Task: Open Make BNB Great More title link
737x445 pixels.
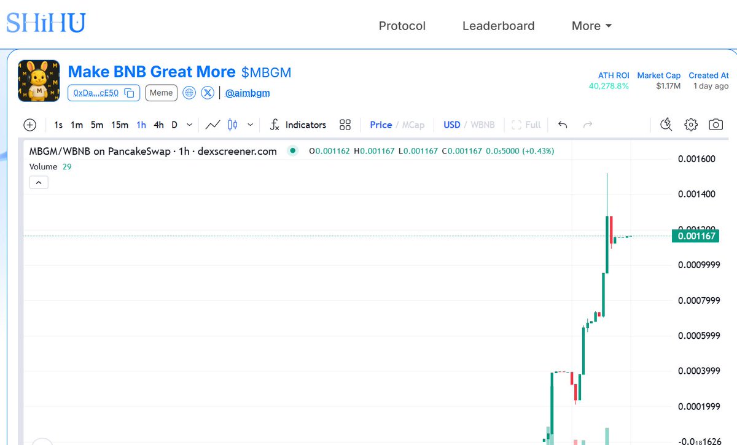Action: (x=152, y=72)
